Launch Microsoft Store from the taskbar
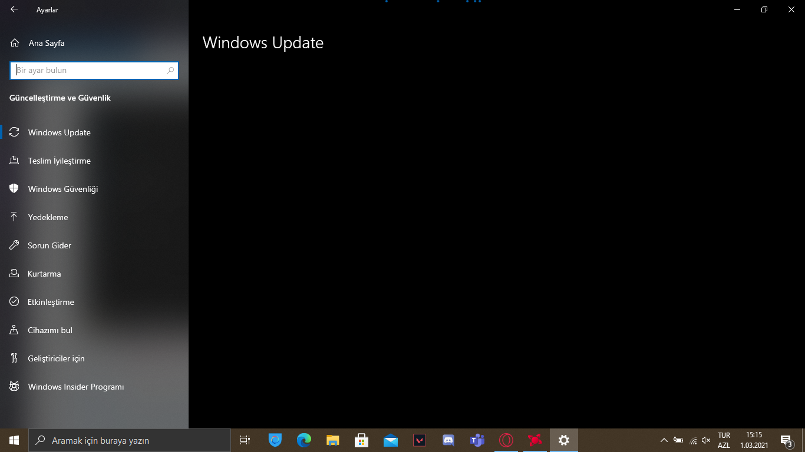805x452 pixels. pos(362,440)
